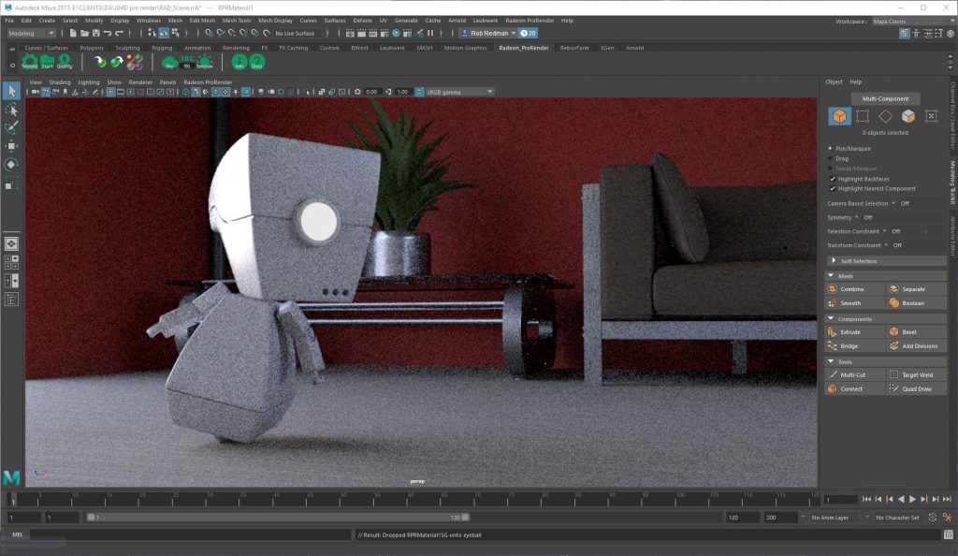Click the IBL environment light shelf icon

[187, 62]
